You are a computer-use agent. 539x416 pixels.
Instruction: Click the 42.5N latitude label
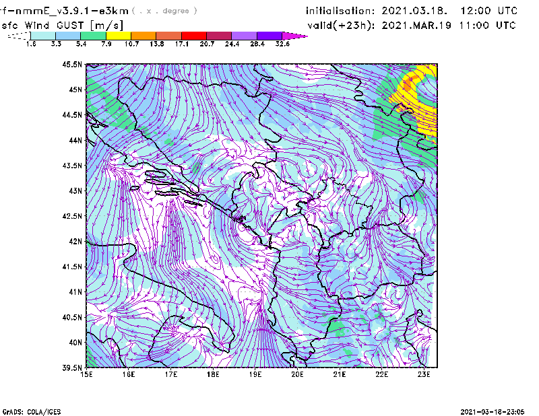pyautogui.click(x=72, y=216)
